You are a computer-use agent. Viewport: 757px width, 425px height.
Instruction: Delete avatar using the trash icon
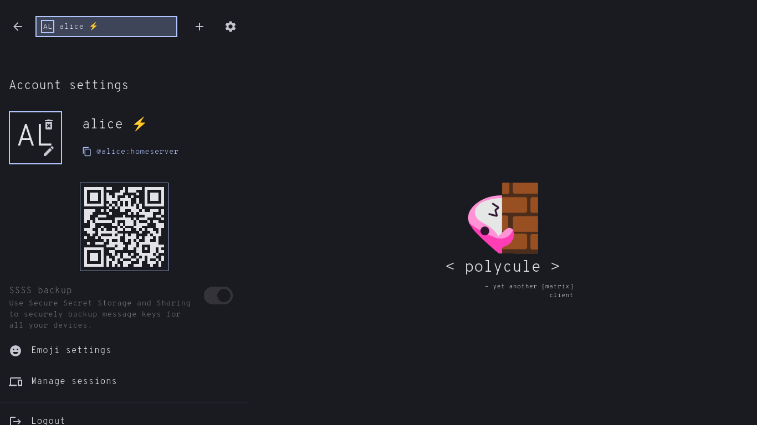(49, 125)
